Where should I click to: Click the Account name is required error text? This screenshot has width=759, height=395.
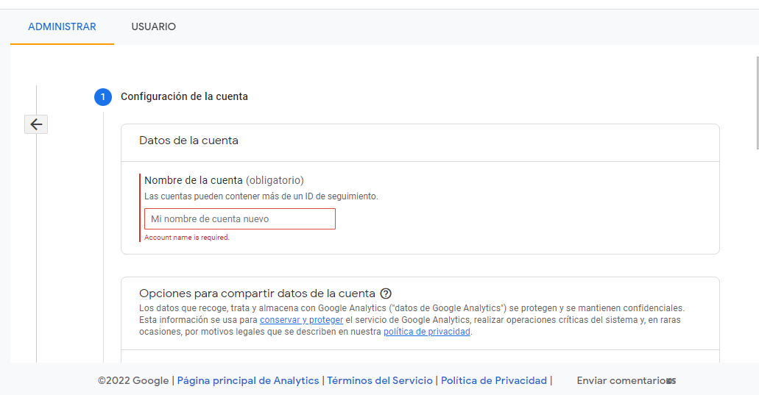pos(187,238)
